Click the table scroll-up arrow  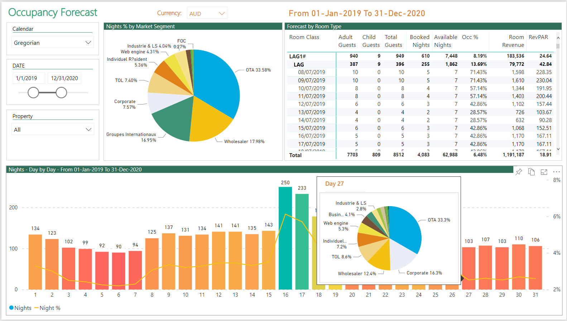(558, 38)
